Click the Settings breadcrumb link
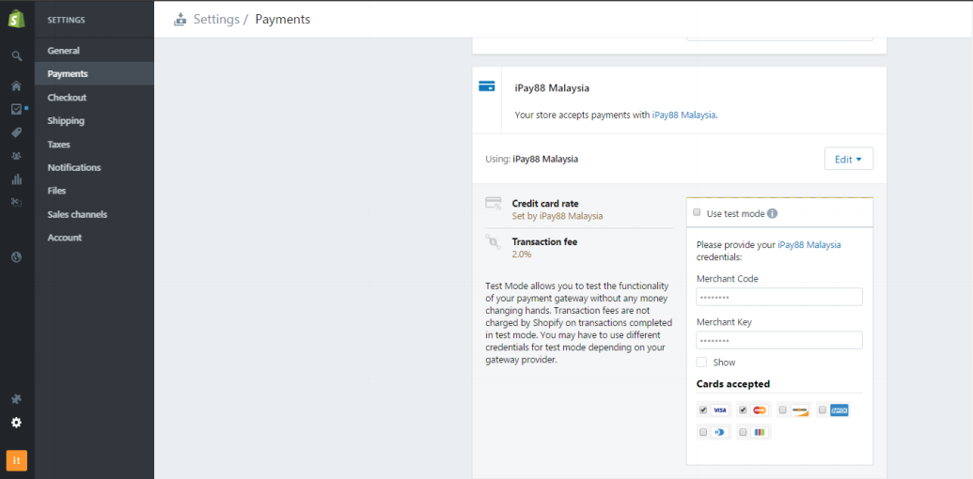Screen dimensions: 973x479 coord(216,19)
